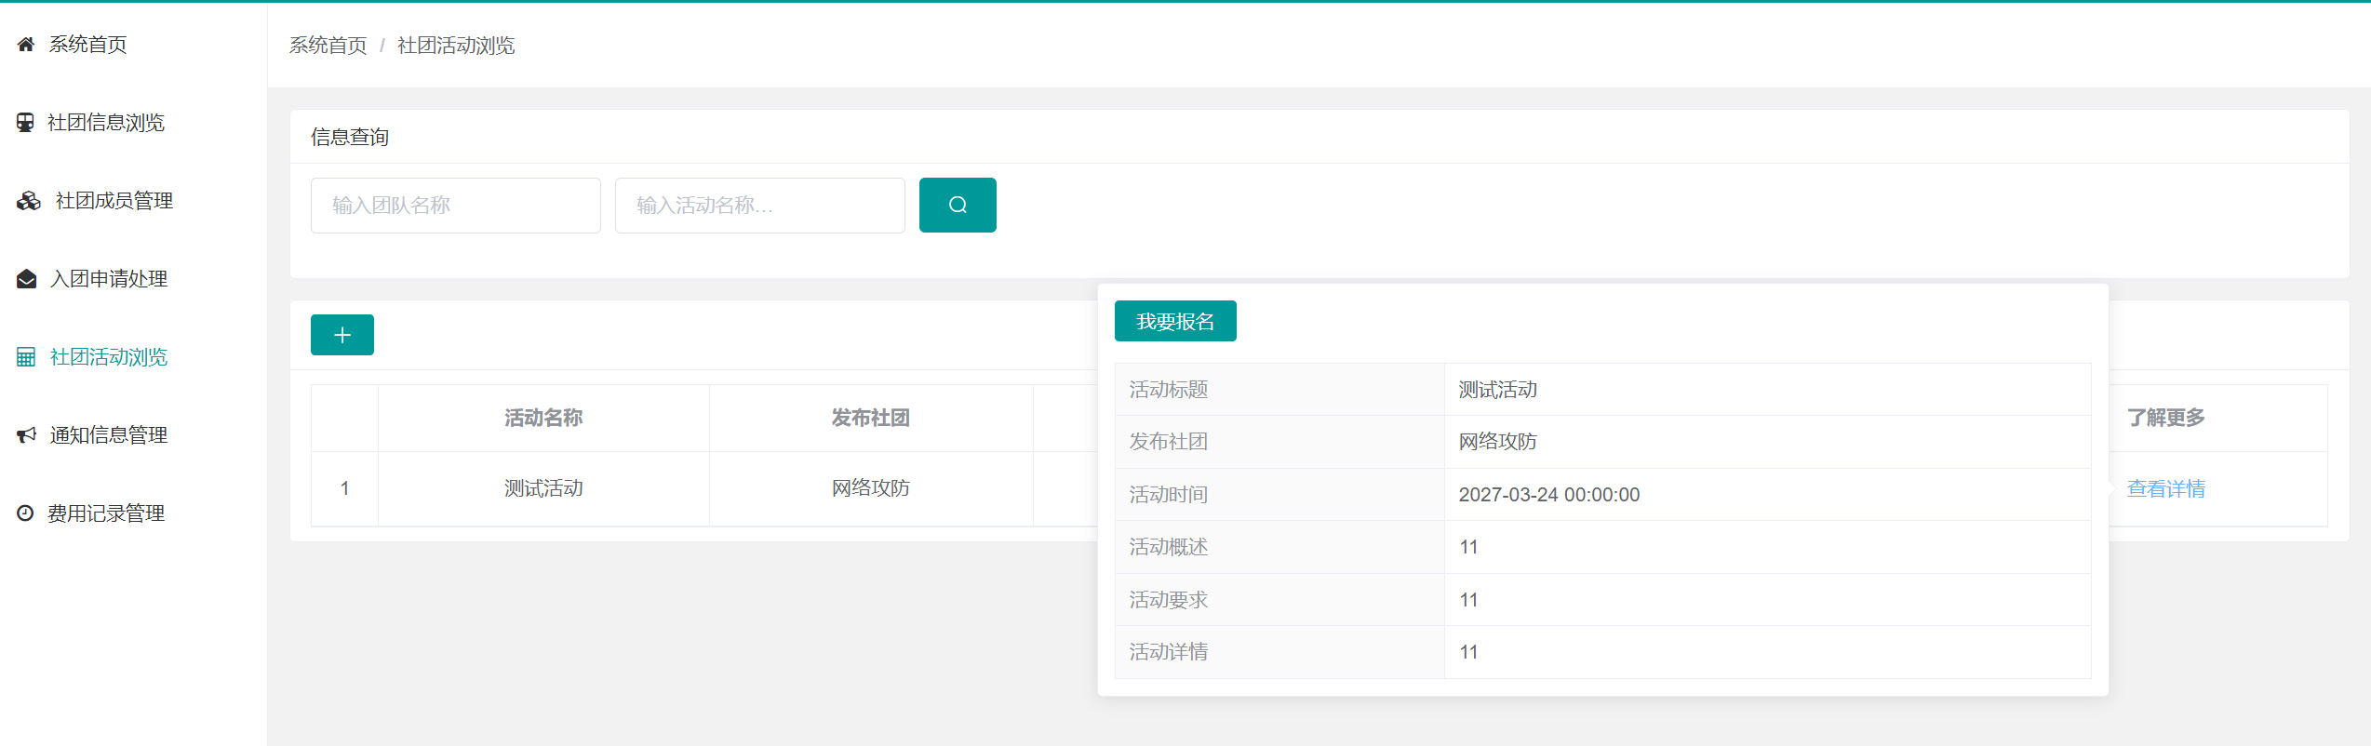2371x746 pixels.
Task: Click the table icon for 社团活动浏览
Action: tap(26, 357)
